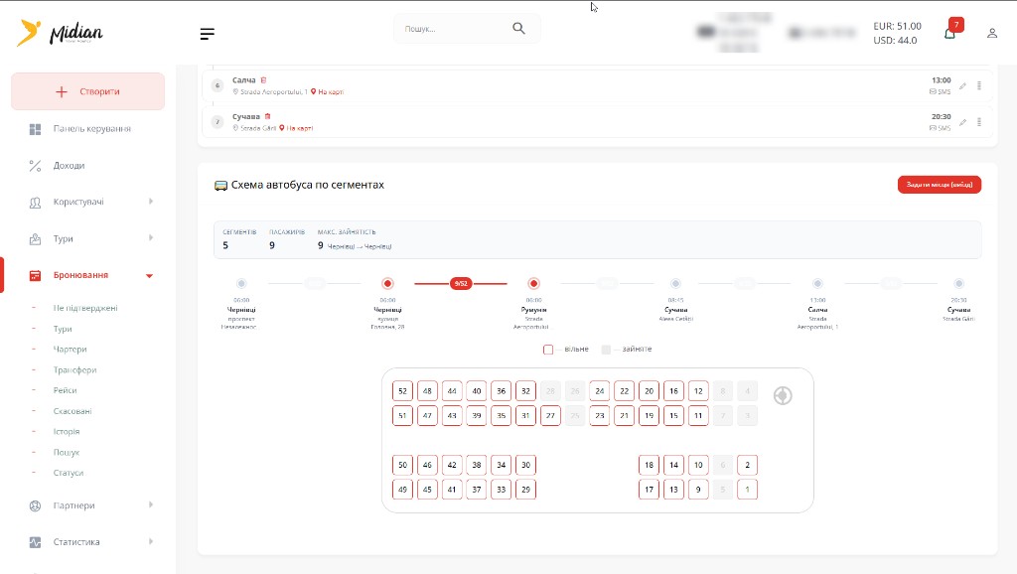The height and width of the screenshot is (574, 1017).
Task: Select seat 52 on bus scheme
Action: [402, 391]
